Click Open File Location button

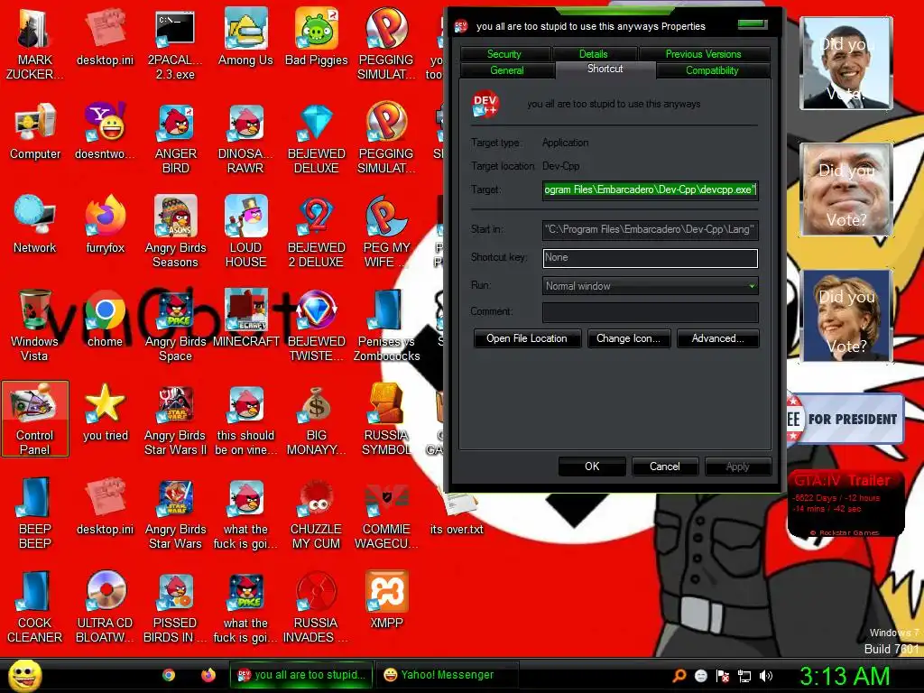(527, 338)
